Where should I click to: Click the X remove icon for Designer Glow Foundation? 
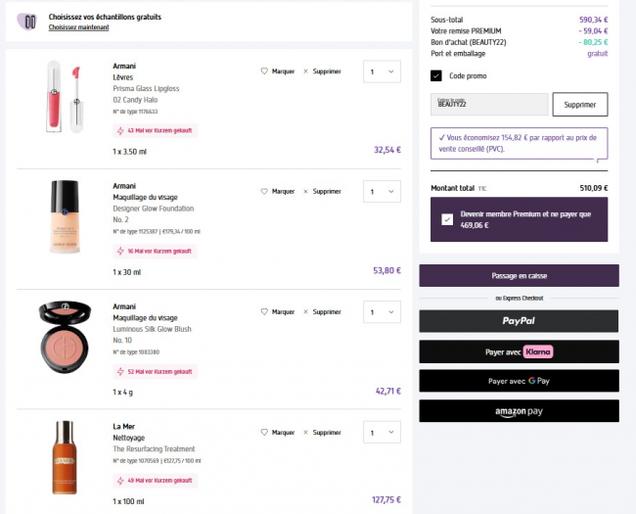[x=306, y=192]
